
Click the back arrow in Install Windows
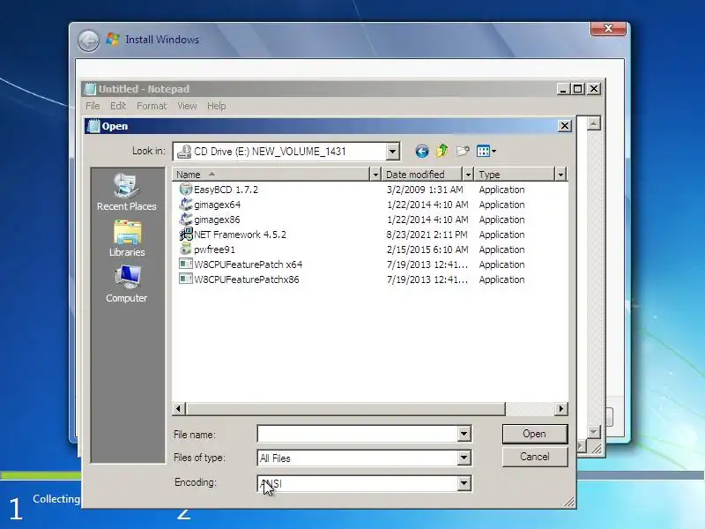(89, 41)
